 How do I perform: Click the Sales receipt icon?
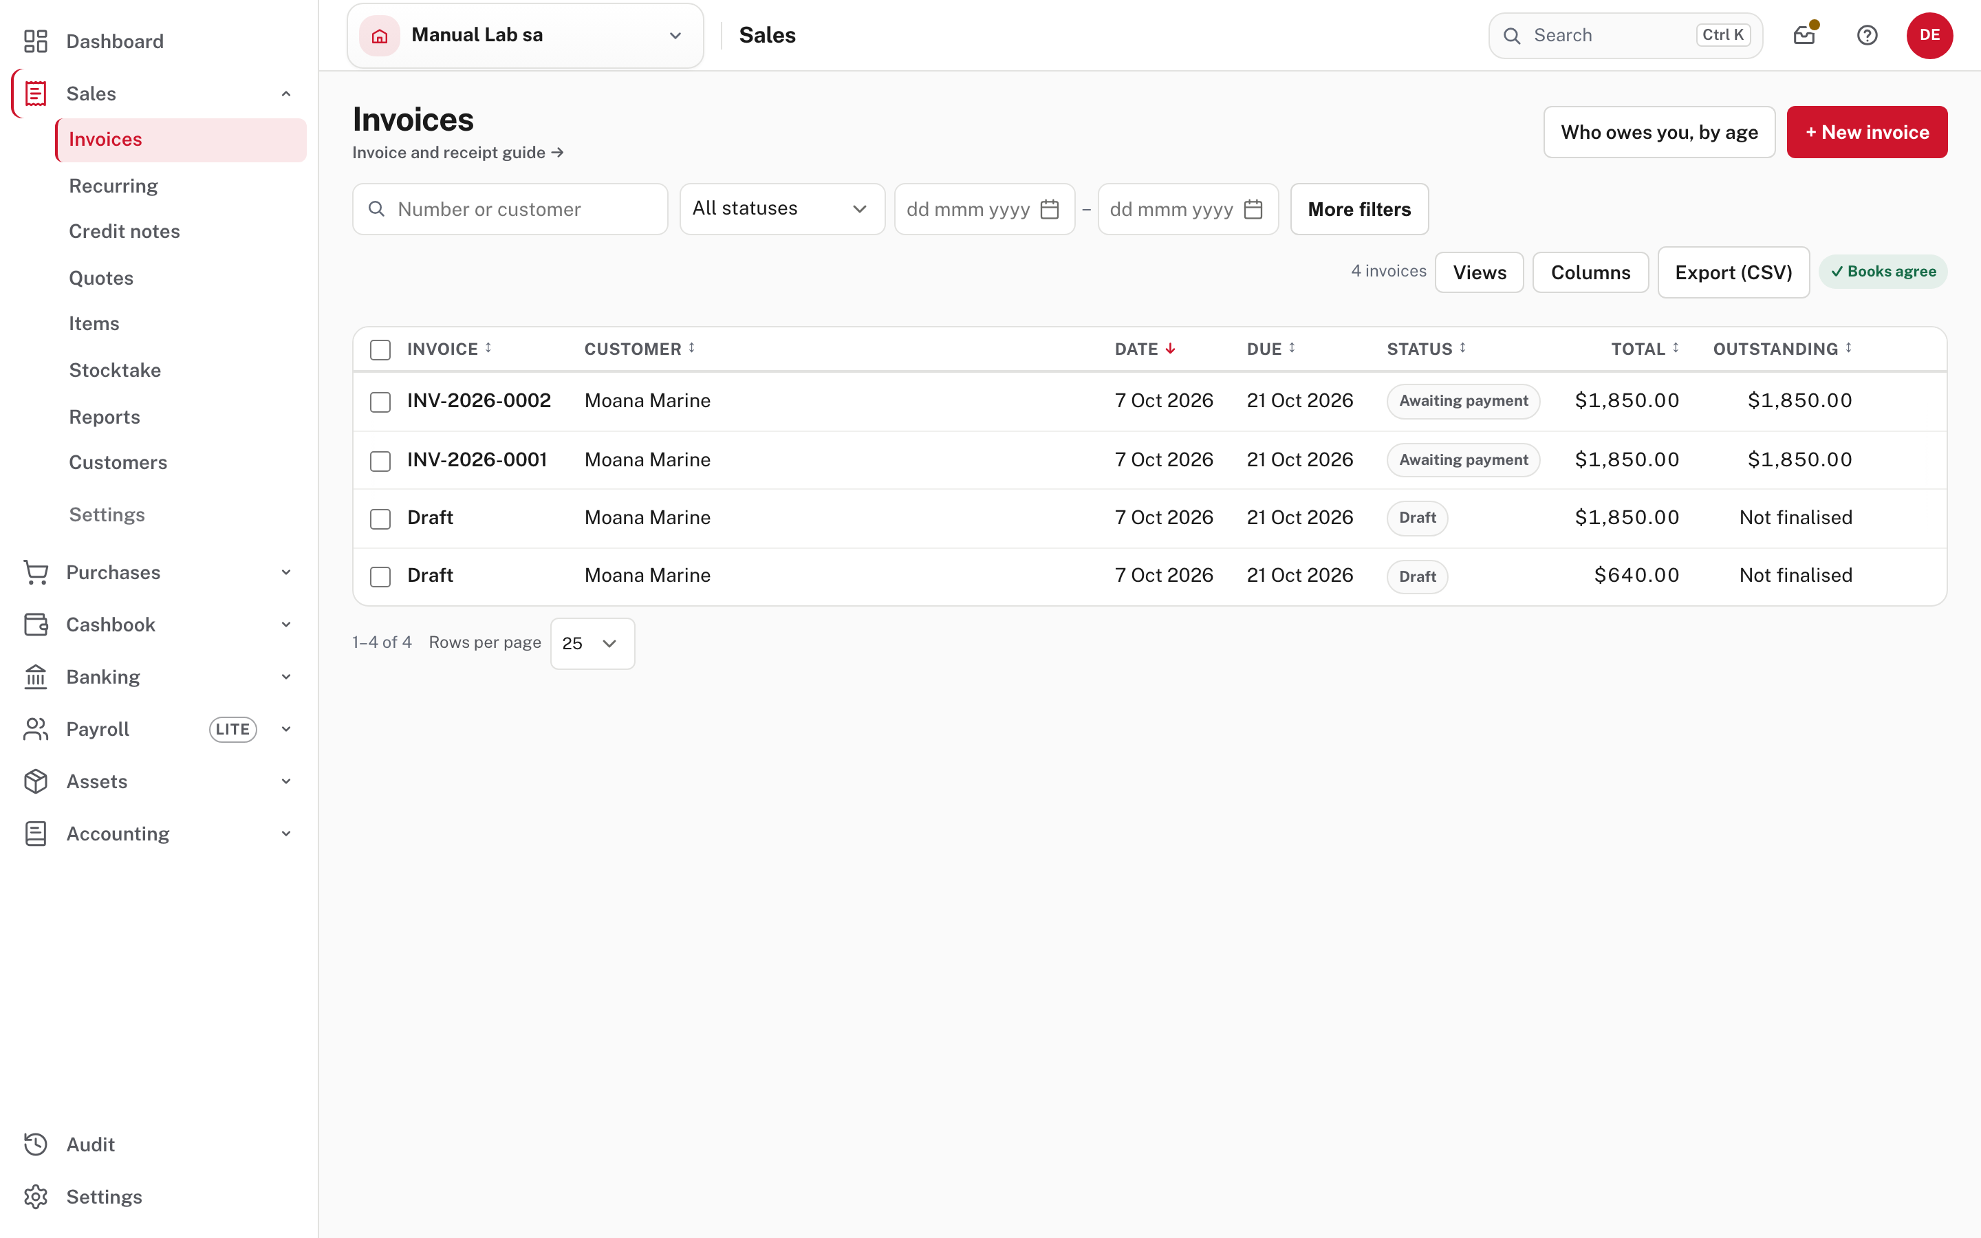coord(35,94)
